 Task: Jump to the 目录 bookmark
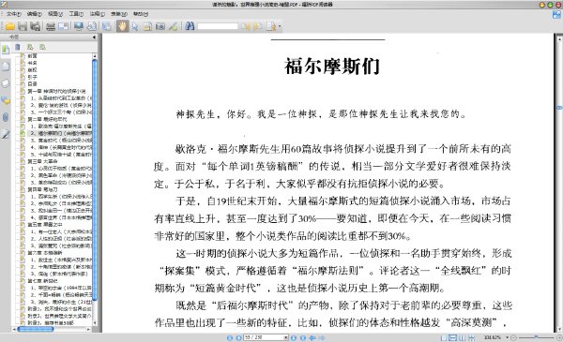pyautogui.click(x=32, y=84)
